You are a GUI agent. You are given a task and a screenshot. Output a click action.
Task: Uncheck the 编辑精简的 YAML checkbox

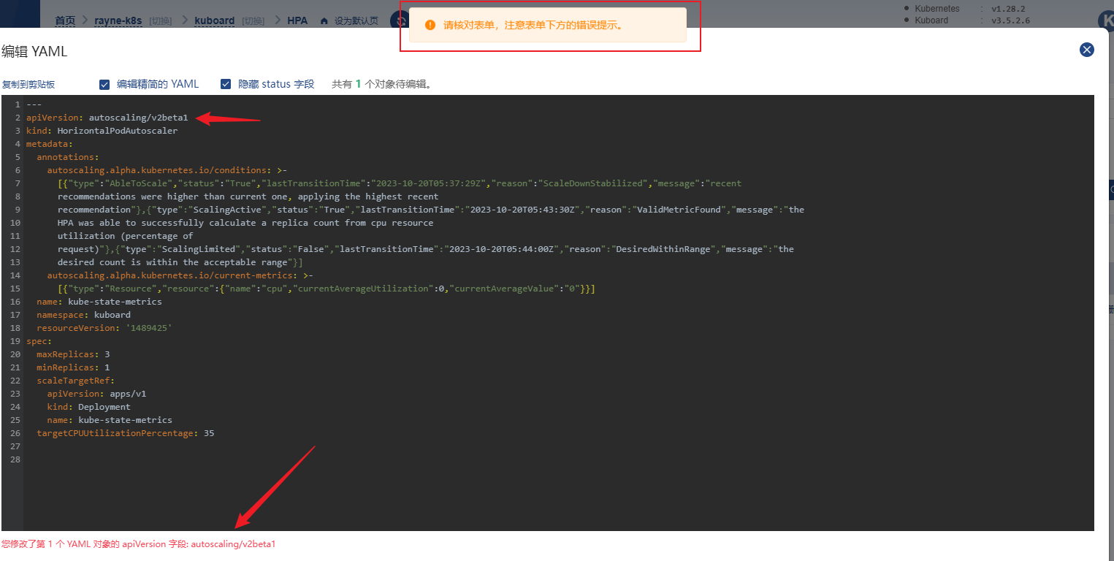[104, 84]
